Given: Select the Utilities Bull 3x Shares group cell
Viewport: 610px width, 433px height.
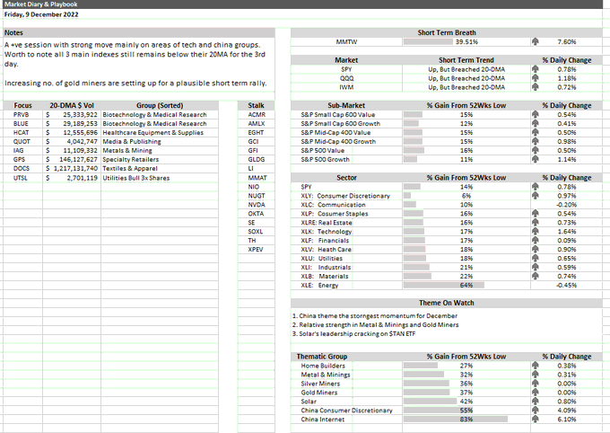Looking at the screenshot, I should [x=160, y=178].
